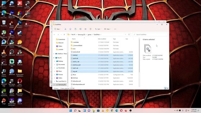Expand the OneDrive tree node

tap(54, 54)
